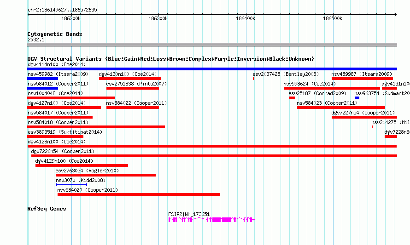Click the long red bar under dgv4128n100
The image size is (410, 245).
pos(212,146)
